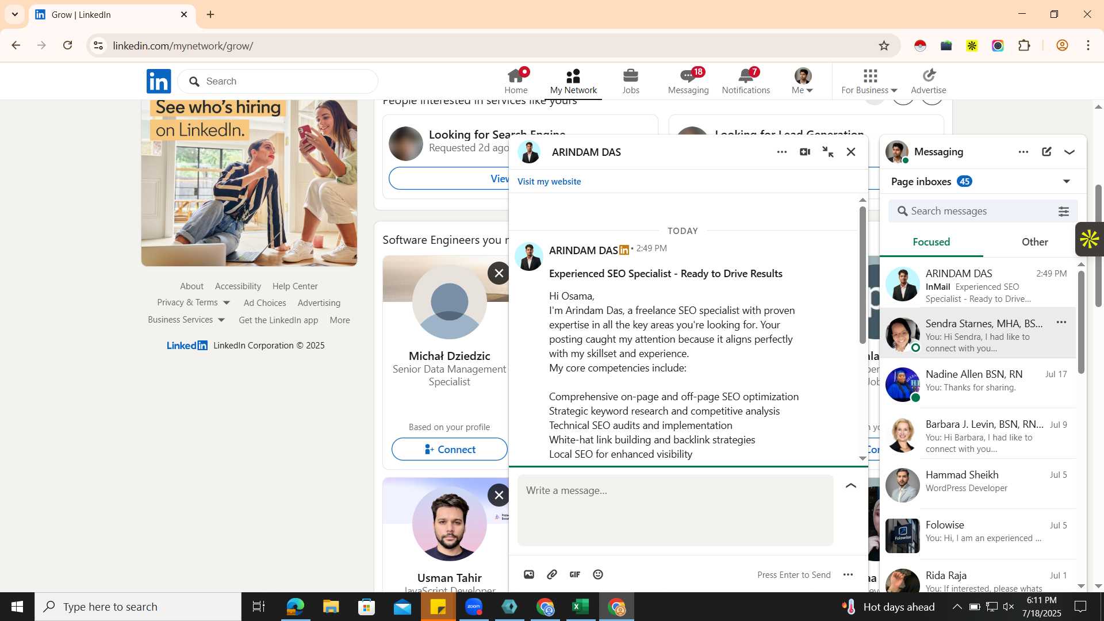This screenshot has width=1104, height=621.
Task: Open the Ad Choices footer link
Action: [x=264, y=302]
